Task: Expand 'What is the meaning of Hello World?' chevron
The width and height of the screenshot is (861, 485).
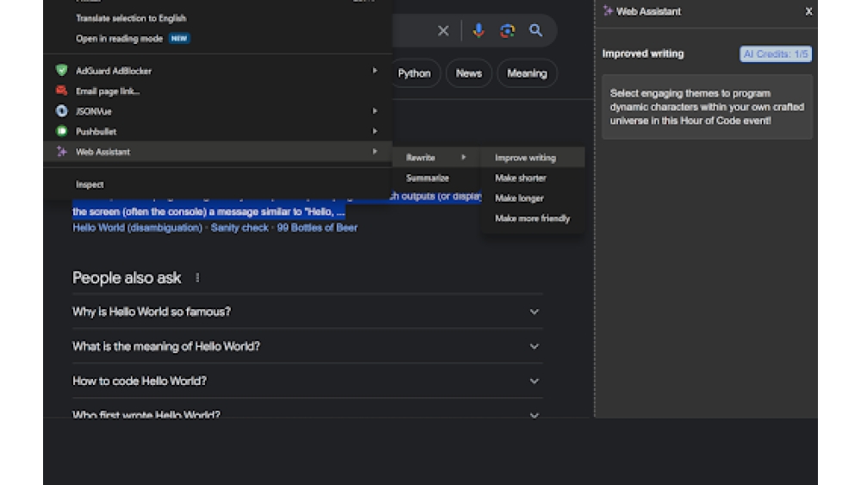Action: (534, 346)
